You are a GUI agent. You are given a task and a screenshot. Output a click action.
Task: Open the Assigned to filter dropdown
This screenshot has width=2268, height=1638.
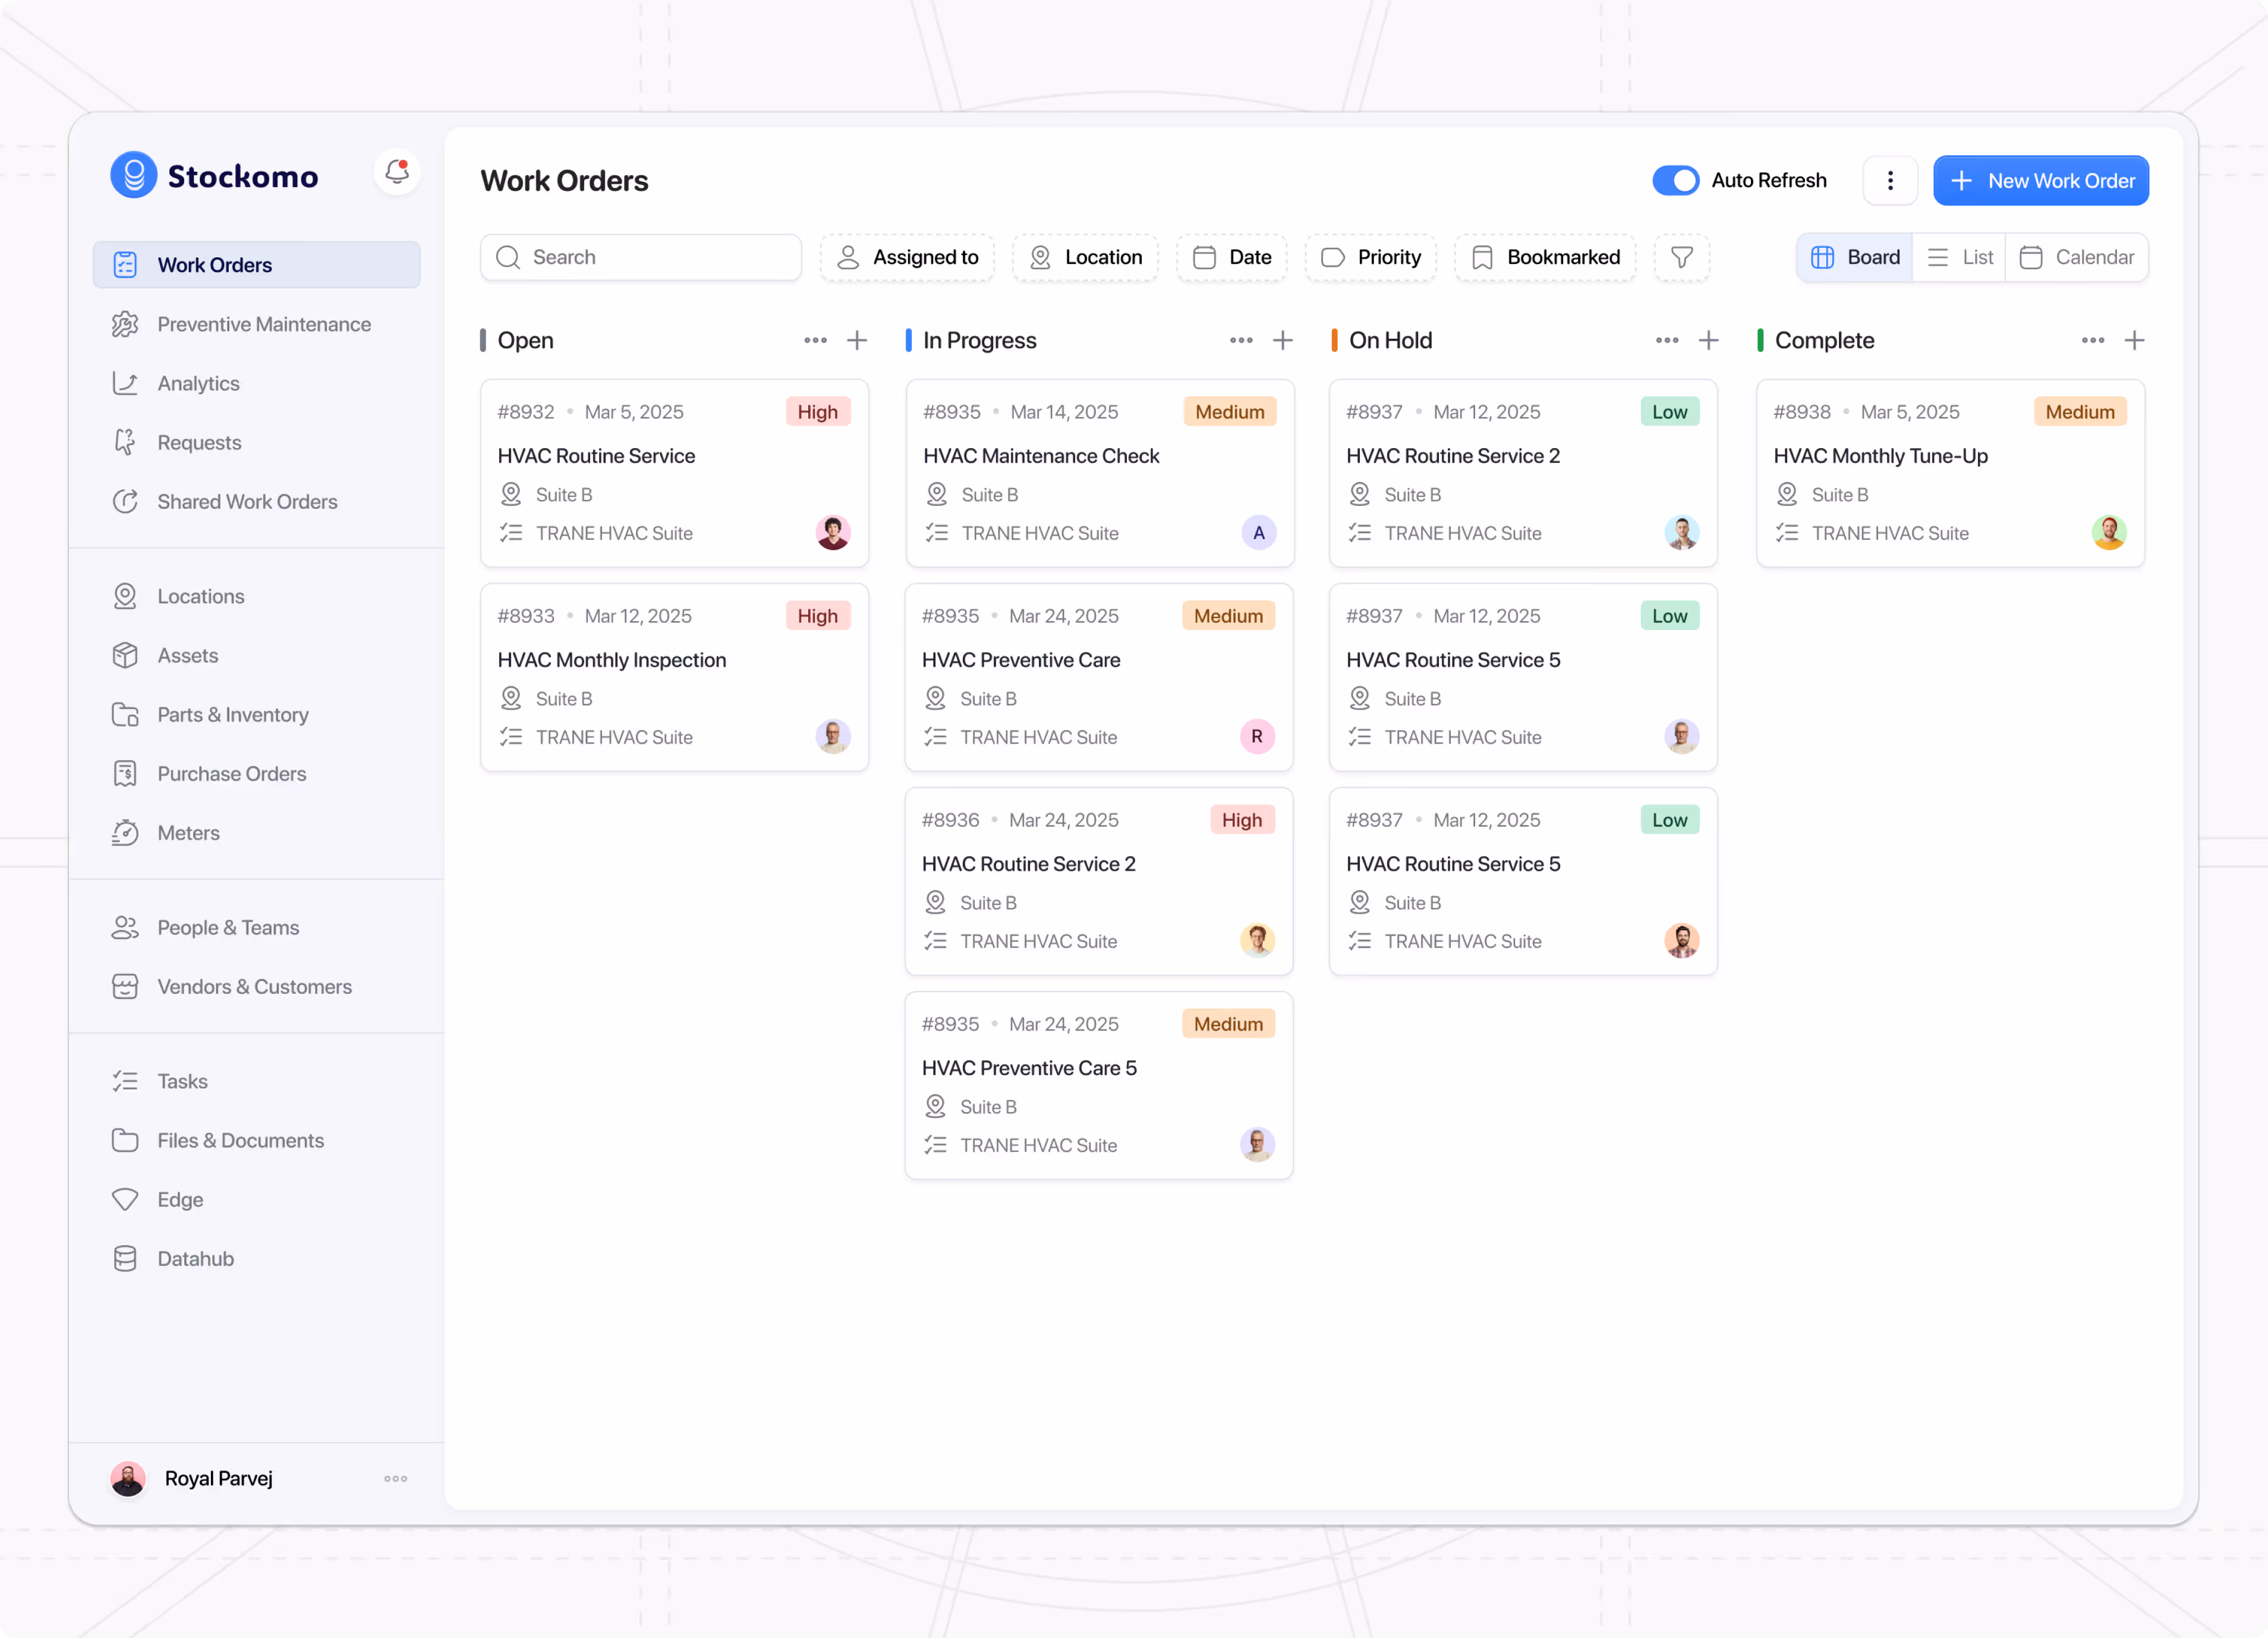tap(907, 257)
